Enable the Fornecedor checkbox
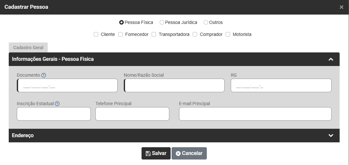 click(121, 34)
